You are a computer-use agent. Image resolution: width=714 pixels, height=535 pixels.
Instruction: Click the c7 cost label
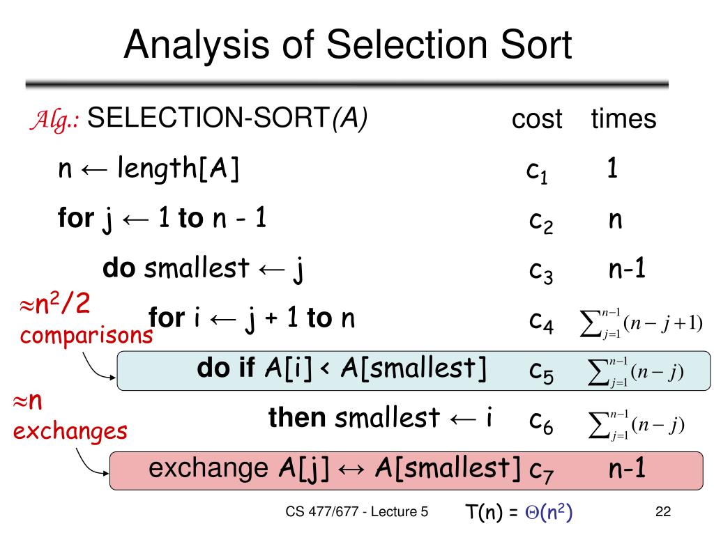541,472
